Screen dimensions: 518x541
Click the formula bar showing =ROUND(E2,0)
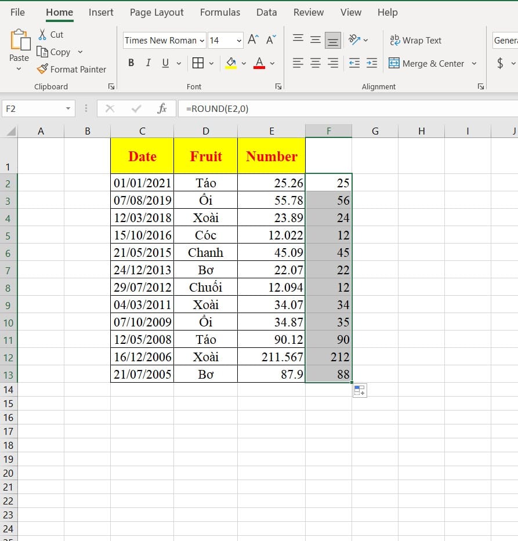[348, 108]
